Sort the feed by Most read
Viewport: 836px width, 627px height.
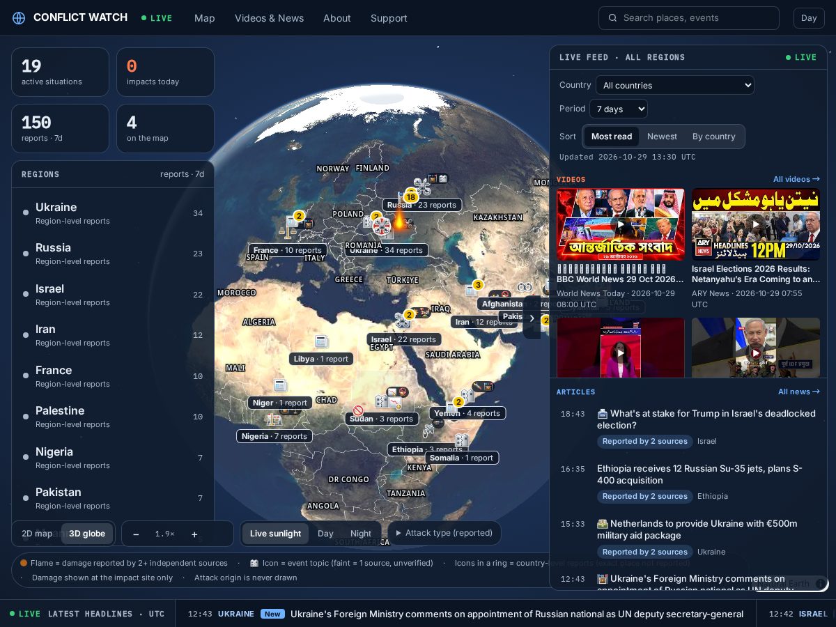coord(612,137)
